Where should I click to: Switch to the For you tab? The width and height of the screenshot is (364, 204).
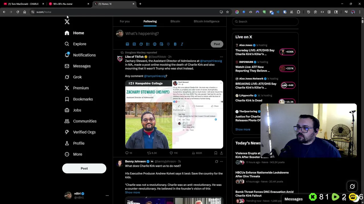coord(125,21)
